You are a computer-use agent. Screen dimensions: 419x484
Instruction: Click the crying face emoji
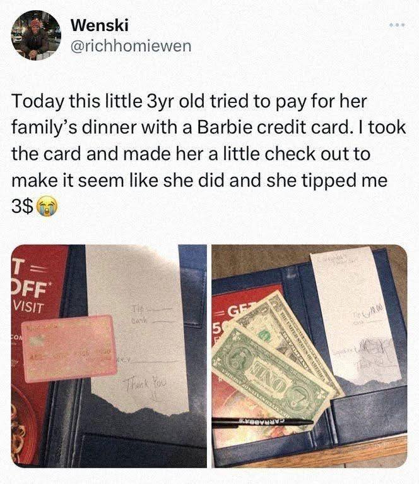point(47,207)
